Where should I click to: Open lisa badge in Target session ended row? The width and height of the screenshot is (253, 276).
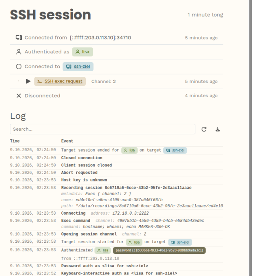tap(130, 150)
